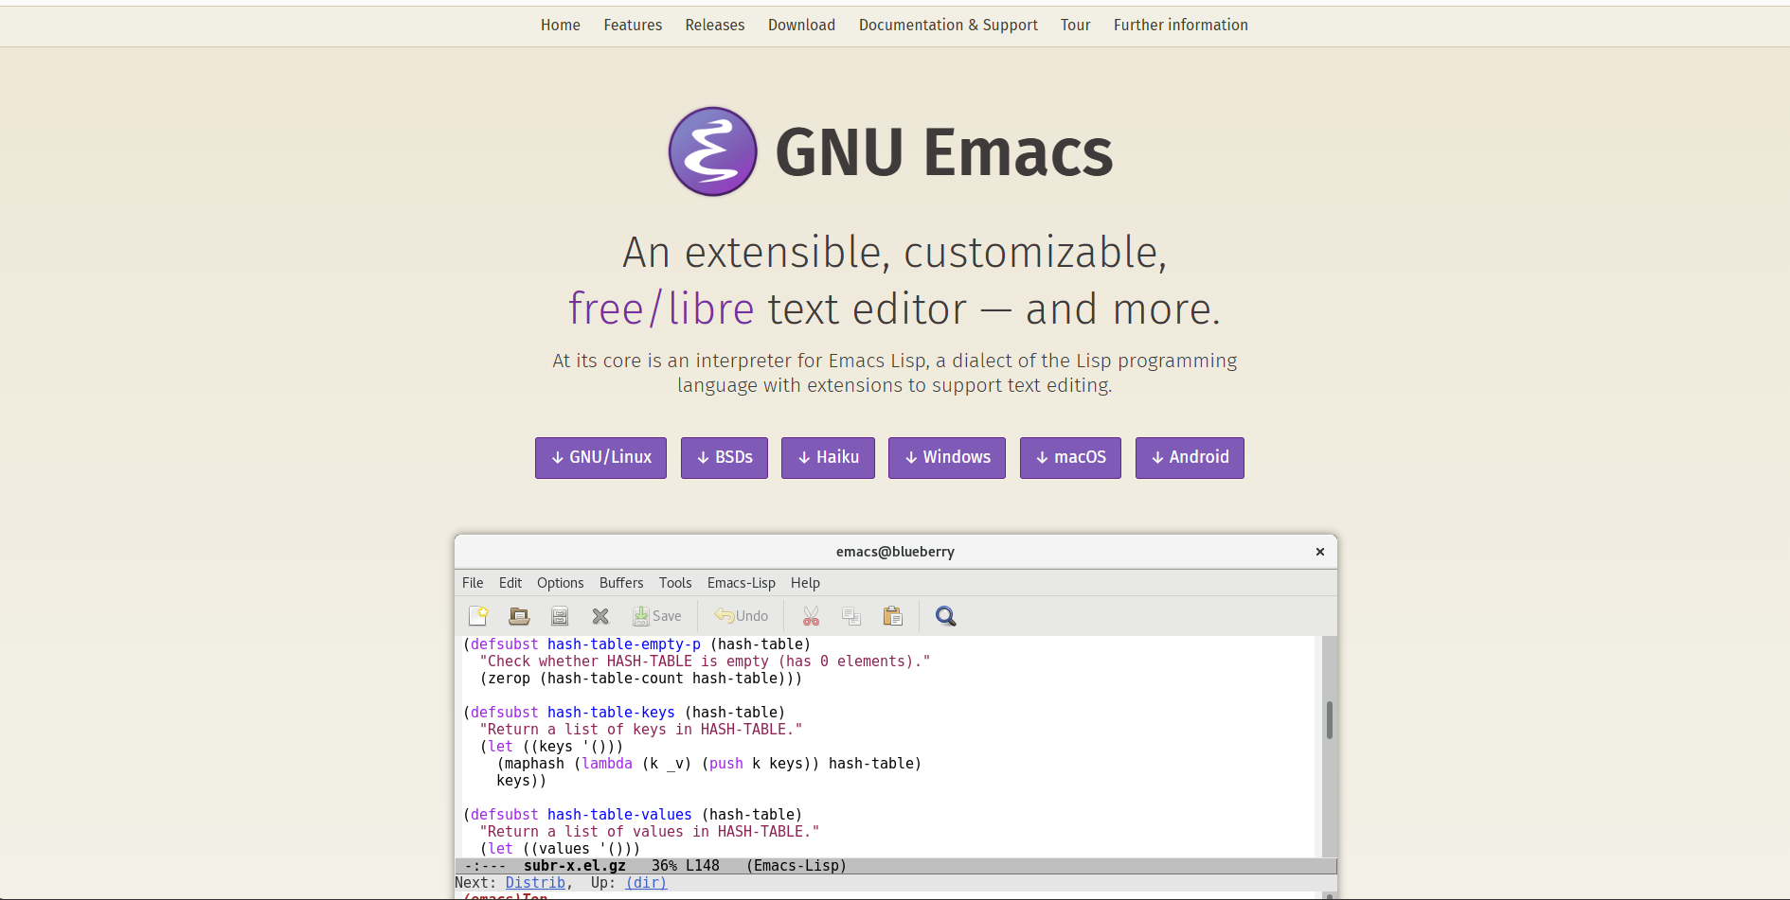Open Further information link

(1181, 26)
